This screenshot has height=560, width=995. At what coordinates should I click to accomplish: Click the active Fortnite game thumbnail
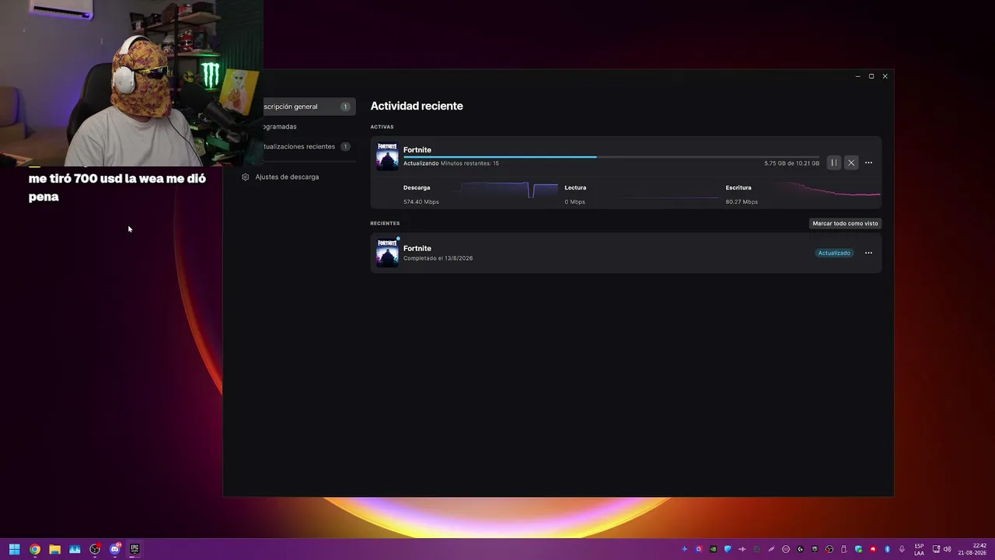coord(387,156)
